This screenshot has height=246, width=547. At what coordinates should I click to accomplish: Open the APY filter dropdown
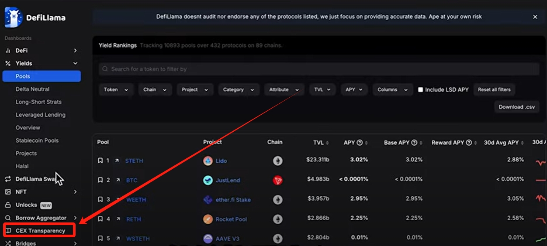coord(354,89)
